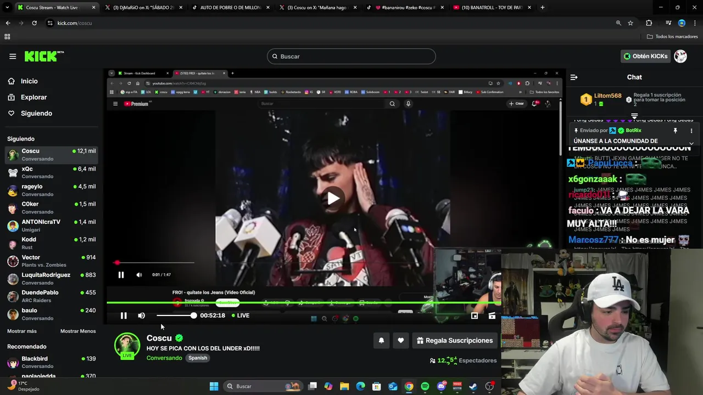Click the Regala Suscripciones button
Viewport: 703px width, 395px height.
[455, 341]
